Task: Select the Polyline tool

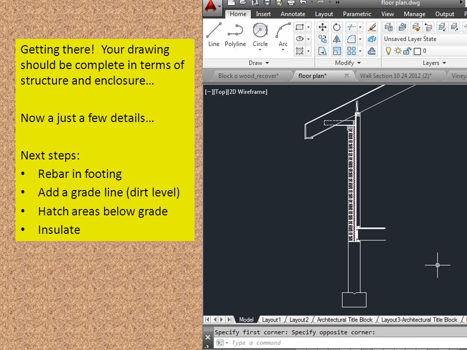Action: [x=235, y=35]
